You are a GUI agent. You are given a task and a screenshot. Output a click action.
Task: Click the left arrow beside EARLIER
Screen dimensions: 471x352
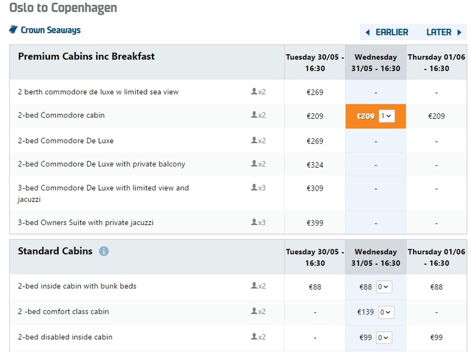pyautogui.click(x=368, y=33)
